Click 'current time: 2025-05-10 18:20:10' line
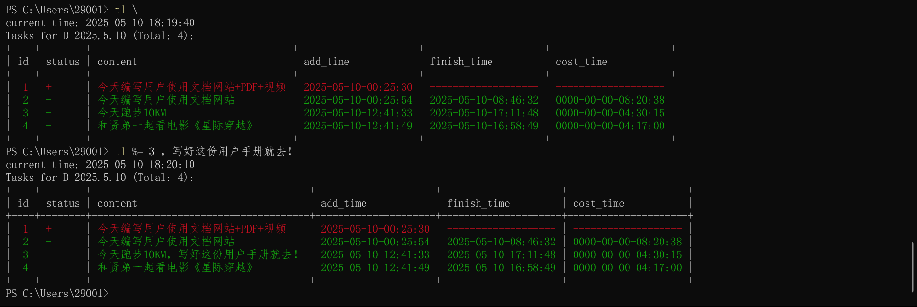917x307 pixels. pyautogui.click(x=100, y=165)
